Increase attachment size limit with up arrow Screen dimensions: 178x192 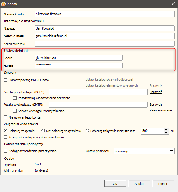166,129
